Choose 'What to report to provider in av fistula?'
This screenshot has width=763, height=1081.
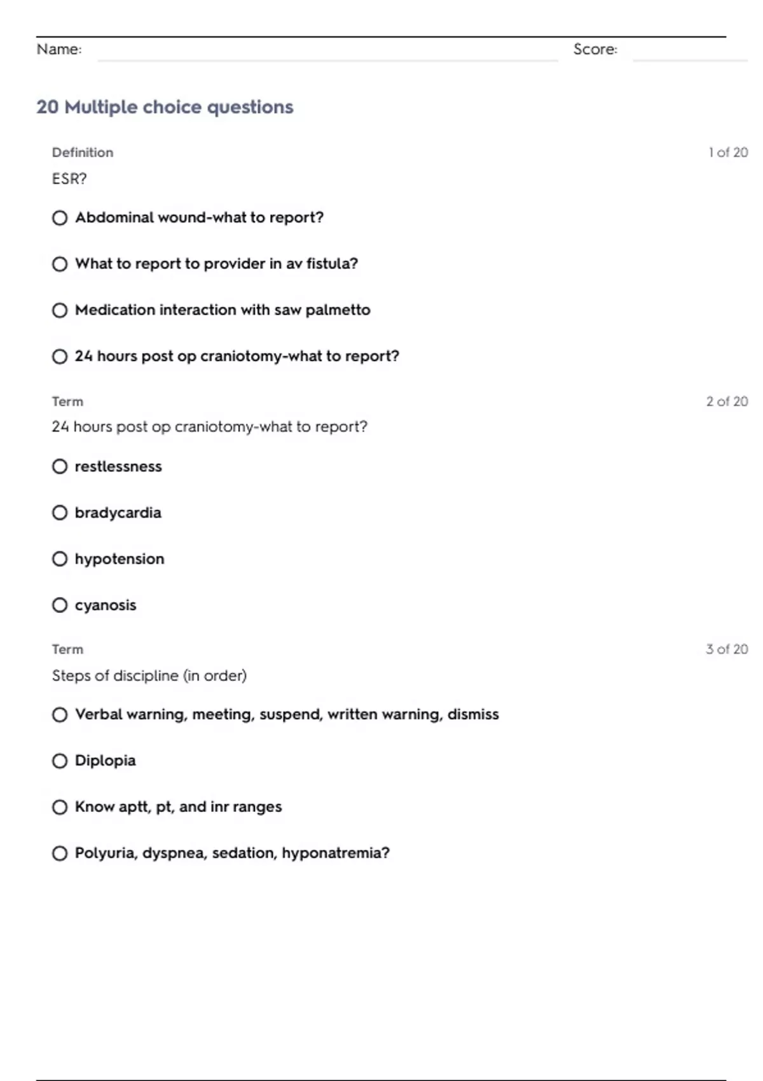[60, 264]
